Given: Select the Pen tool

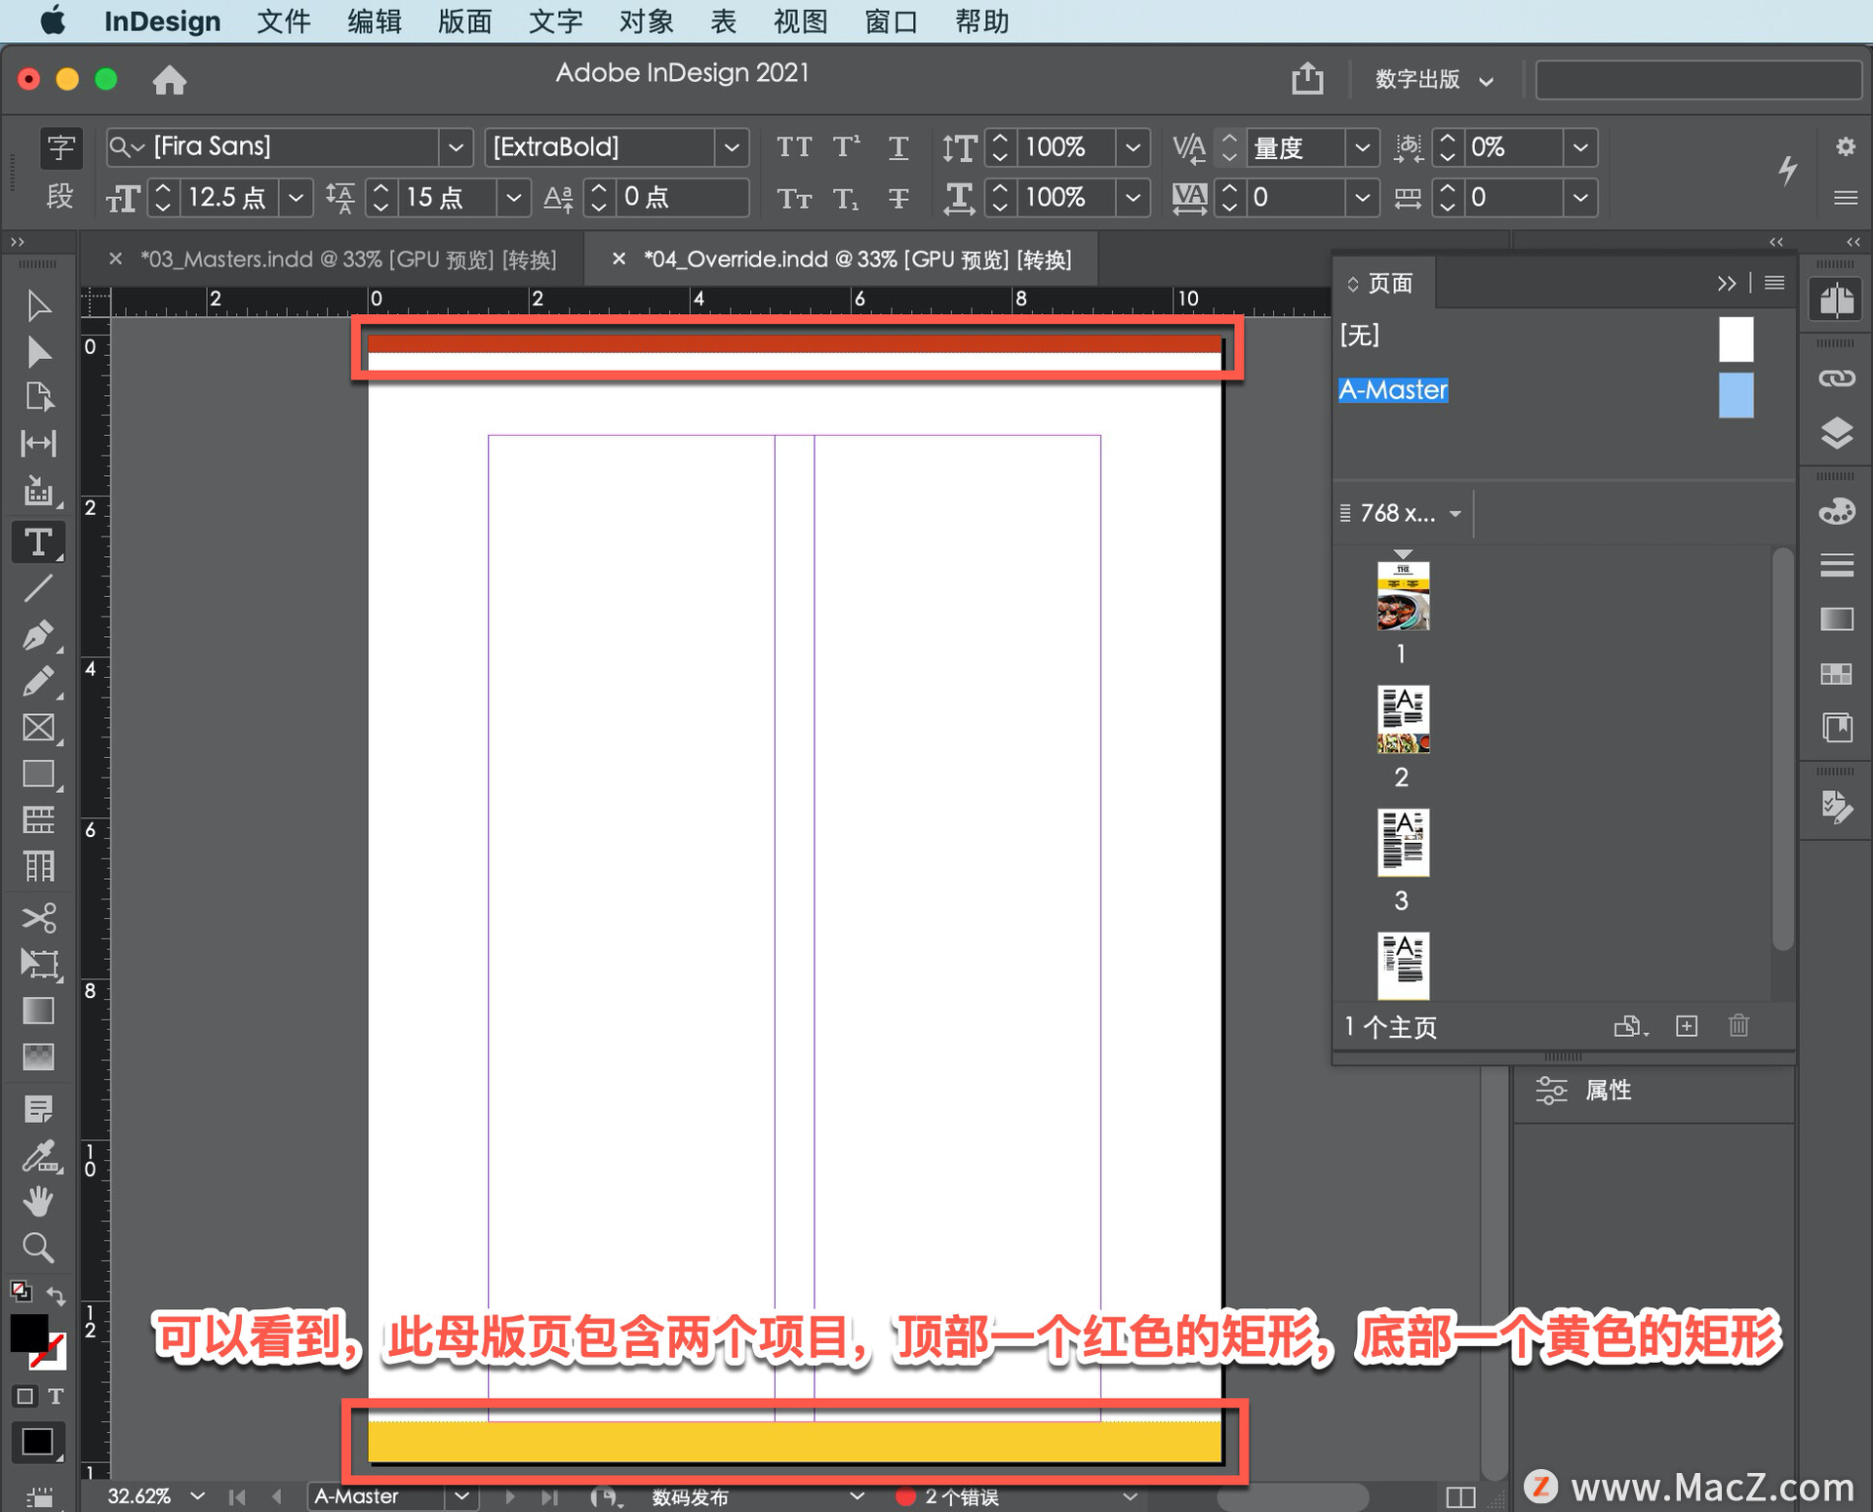Looking at the screenshot, I should (38, 635).
